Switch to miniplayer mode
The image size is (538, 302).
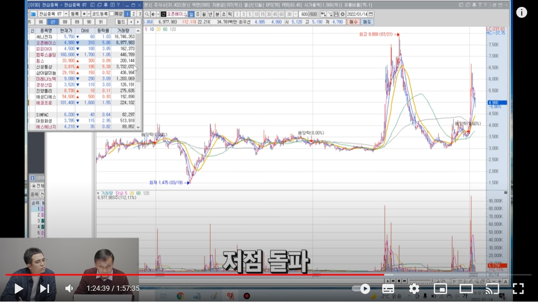(440, 289)
